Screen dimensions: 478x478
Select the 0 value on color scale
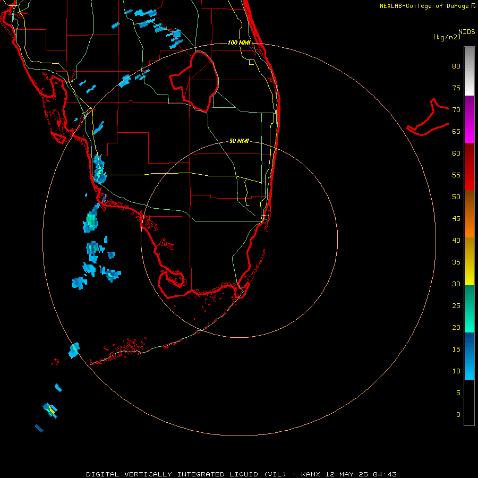coord(458,415)
